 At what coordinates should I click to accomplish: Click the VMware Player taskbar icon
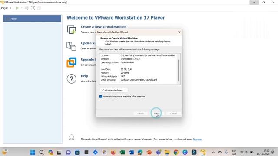tap(203, 152)
